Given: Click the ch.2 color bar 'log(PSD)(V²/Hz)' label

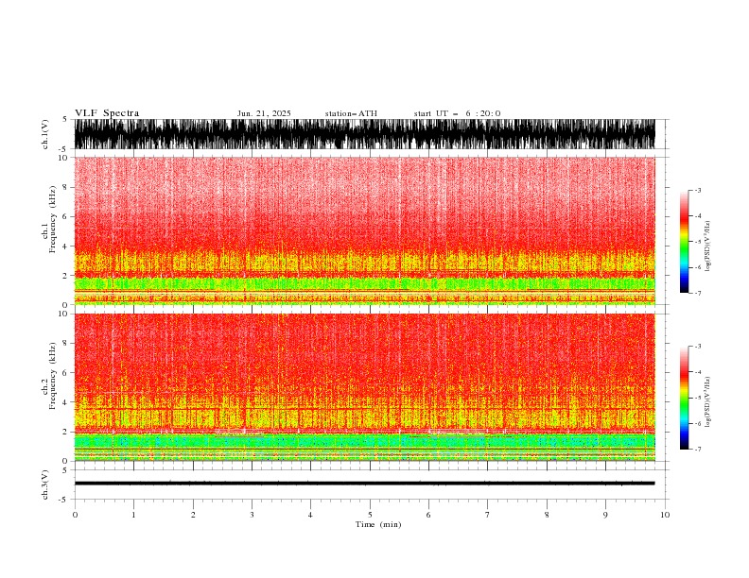Looking at the screenshot, I should click(x=708, y=401).
